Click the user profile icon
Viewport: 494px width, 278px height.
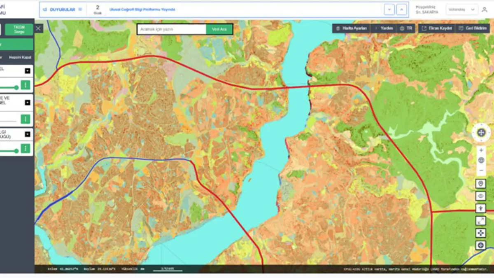[485, 9]
